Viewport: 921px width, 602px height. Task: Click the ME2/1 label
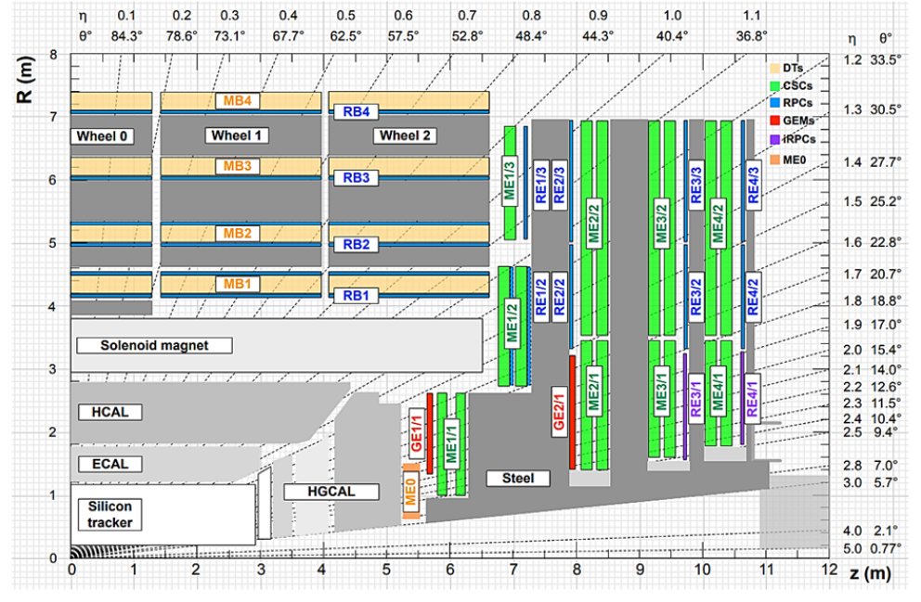click(x=593, y=391)
